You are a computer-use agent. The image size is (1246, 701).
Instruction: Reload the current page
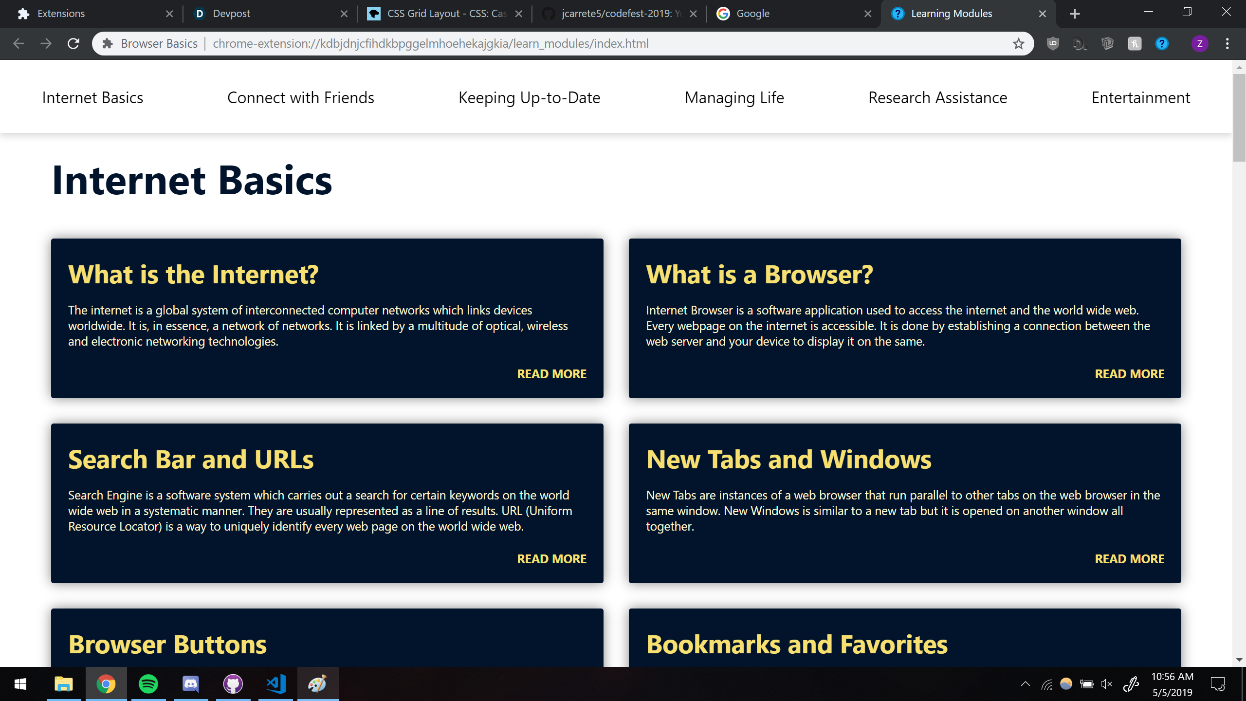click(x=73, y=44)
